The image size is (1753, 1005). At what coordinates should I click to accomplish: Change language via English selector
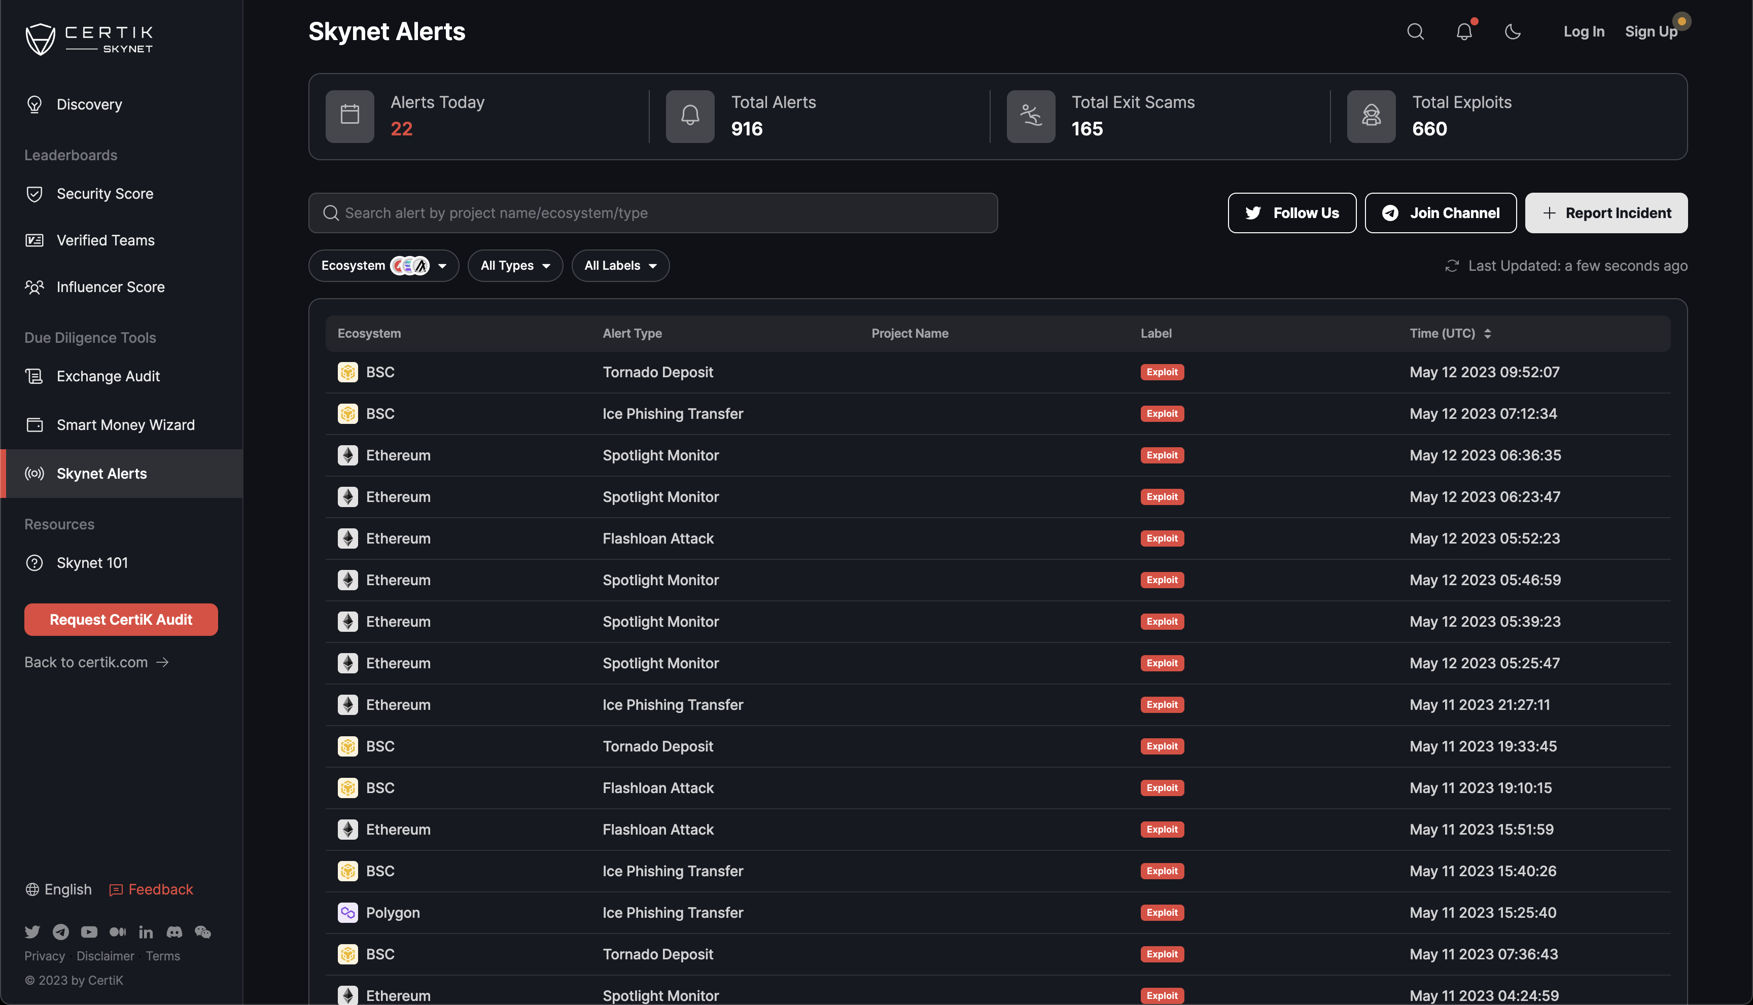click(59, 889)
